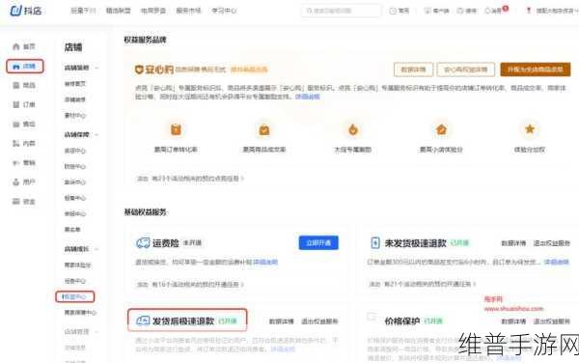Click the 提高小店体验分 house icon
Image resolution: width=579 pixels, height=363 pixels.
441,129
